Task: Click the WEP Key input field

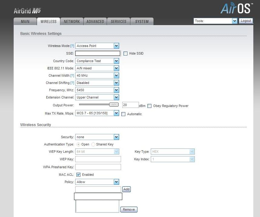Action: (98, 159)
